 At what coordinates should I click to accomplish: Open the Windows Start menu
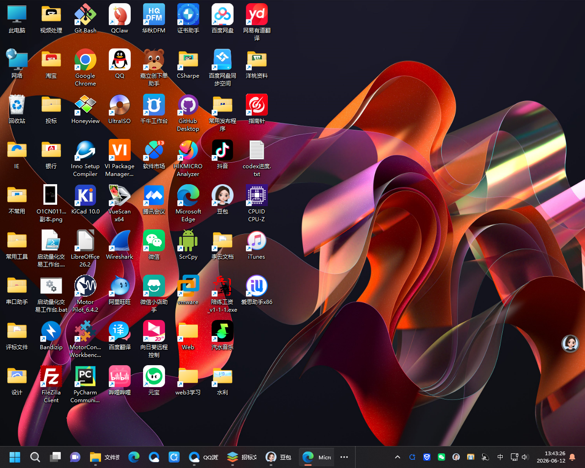coord(15,457)
